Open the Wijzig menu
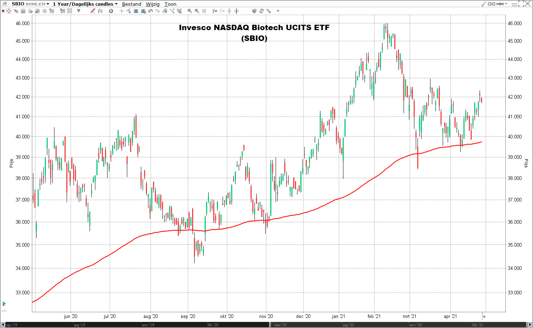This screenshot has height=328, width=533. 153,4
